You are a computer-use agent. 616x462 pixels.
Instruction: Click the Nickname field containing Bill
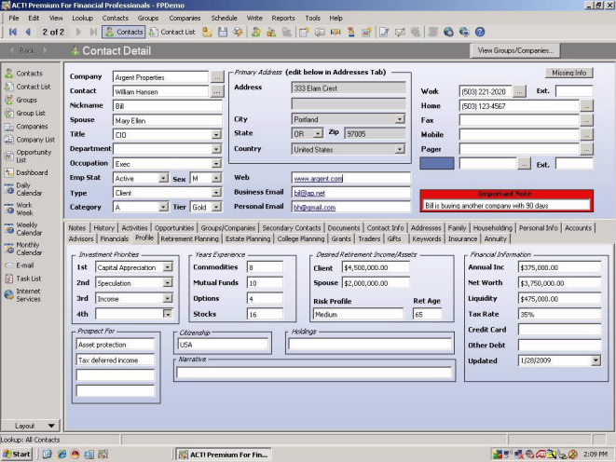[168, 106]
